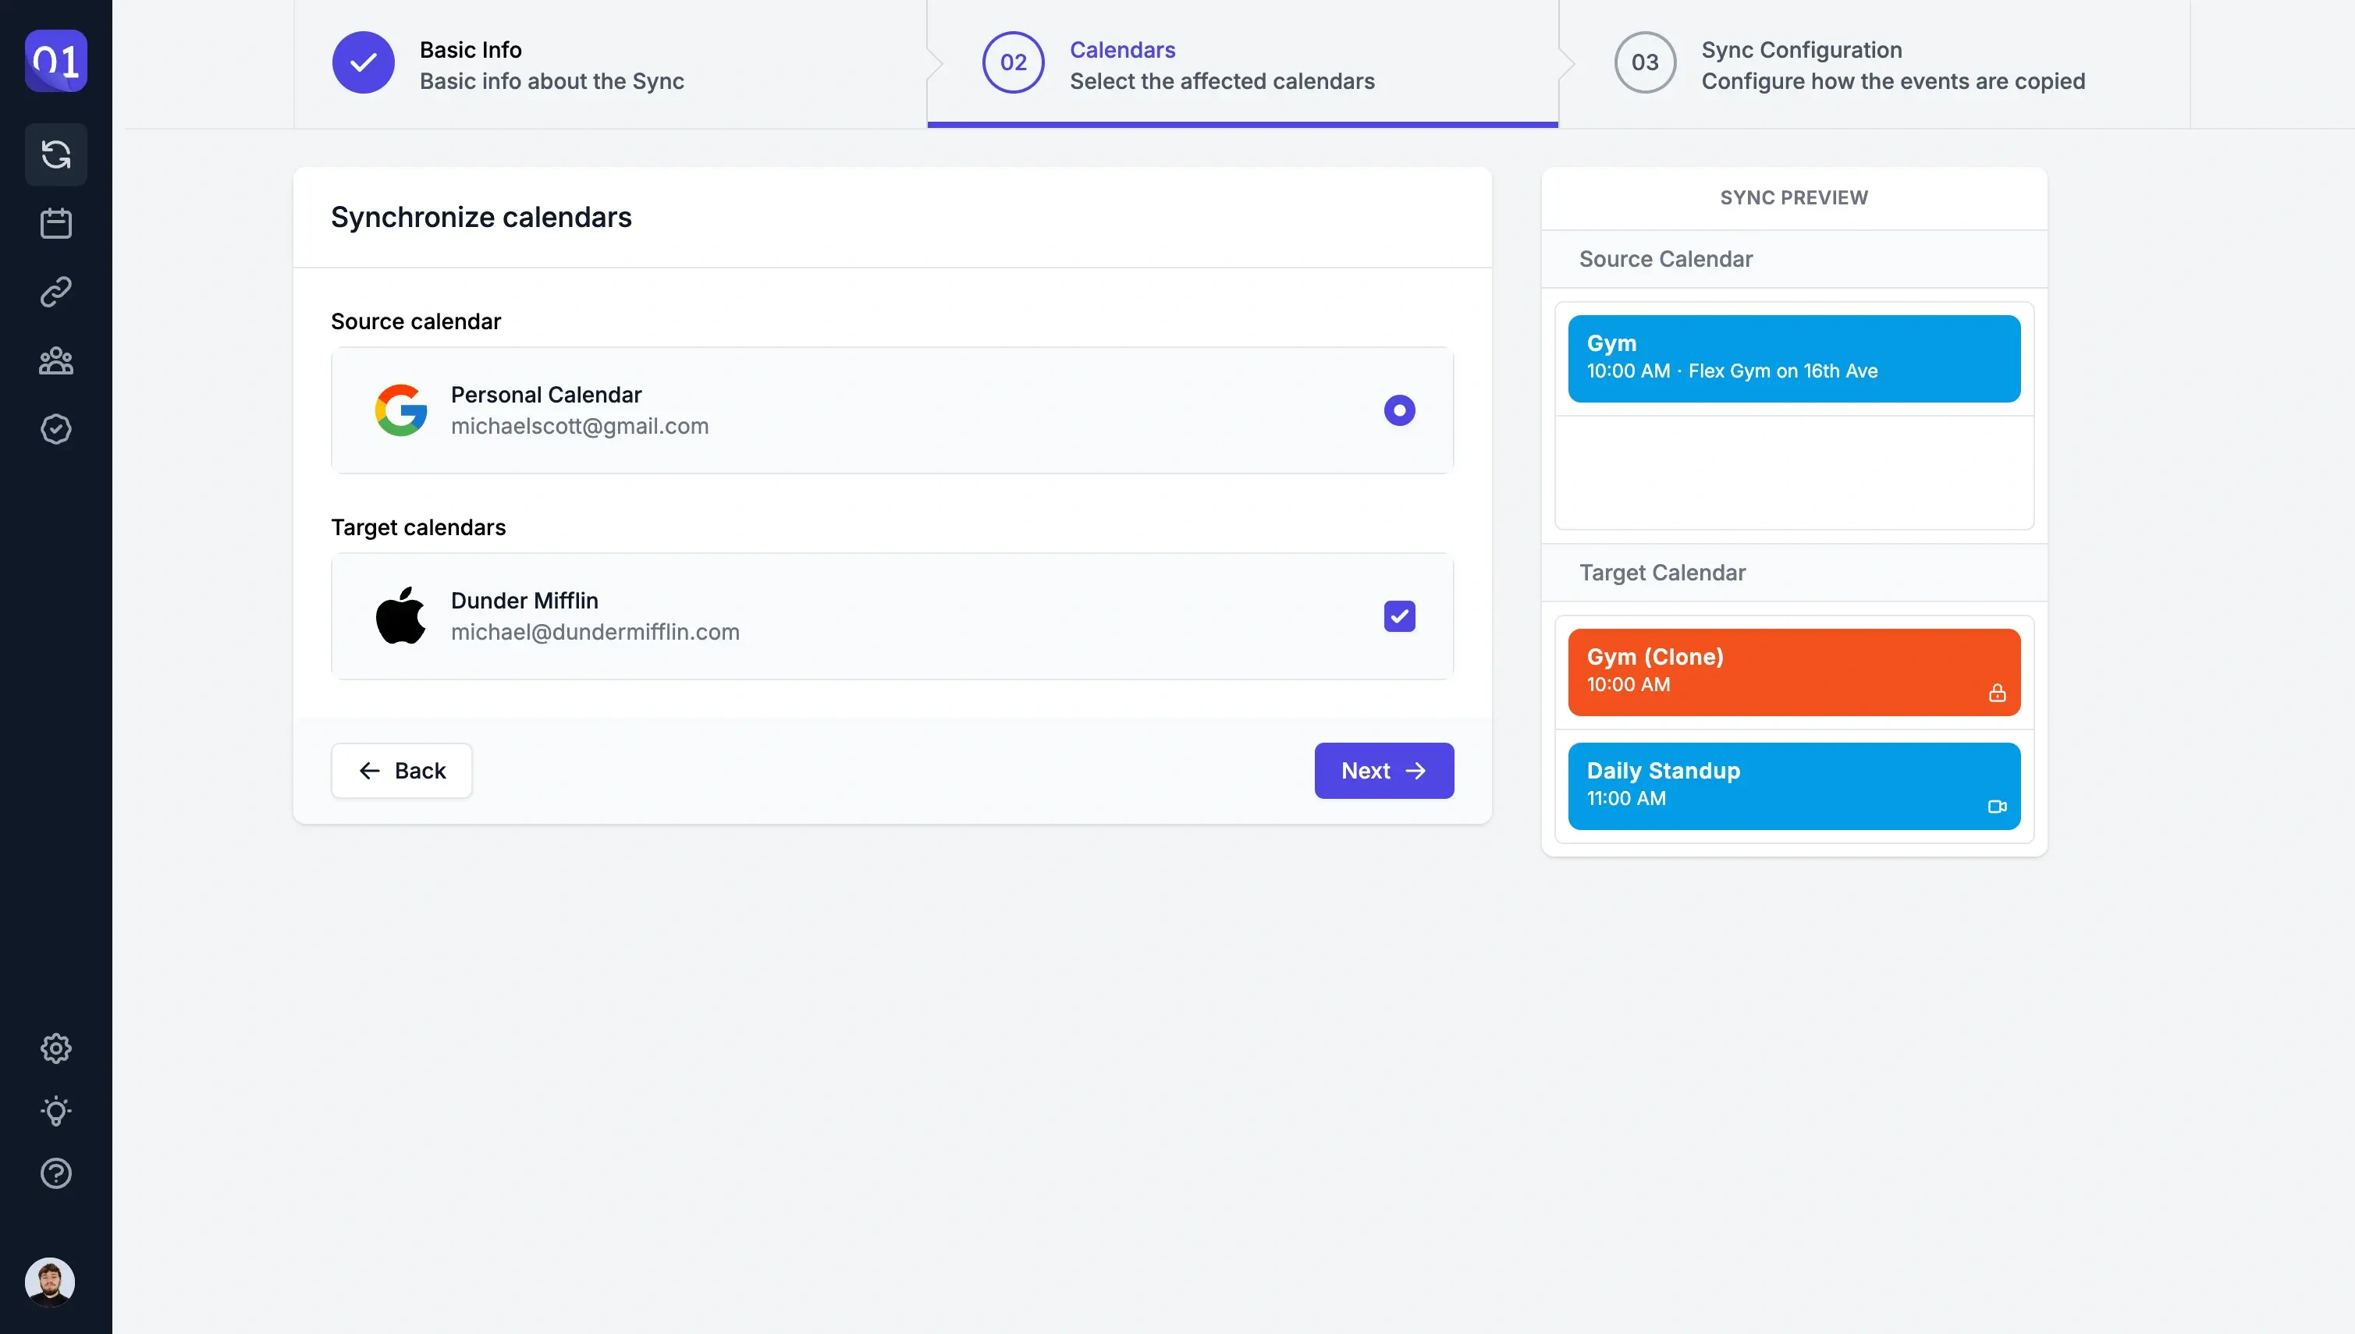Image resolution: width=2355 pixels, height=1334 pixels.
Task: Click the lightbulb icon in sidebar
Action: pos(57,1112)
